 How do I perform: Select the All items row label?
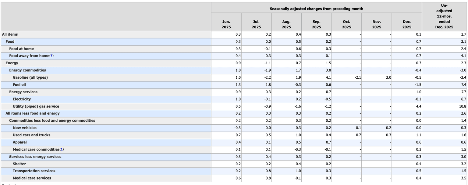tap(10, 34)
